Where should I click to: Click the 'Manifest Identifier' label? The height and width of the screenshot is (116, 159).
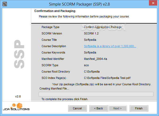click(53, 59)
